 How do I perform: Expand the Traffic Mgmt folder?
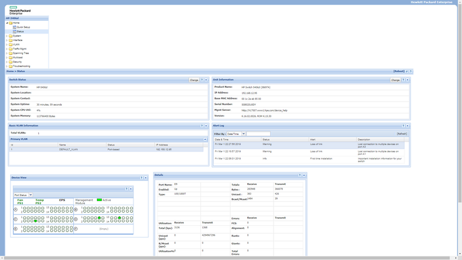[x=7, y=49]
